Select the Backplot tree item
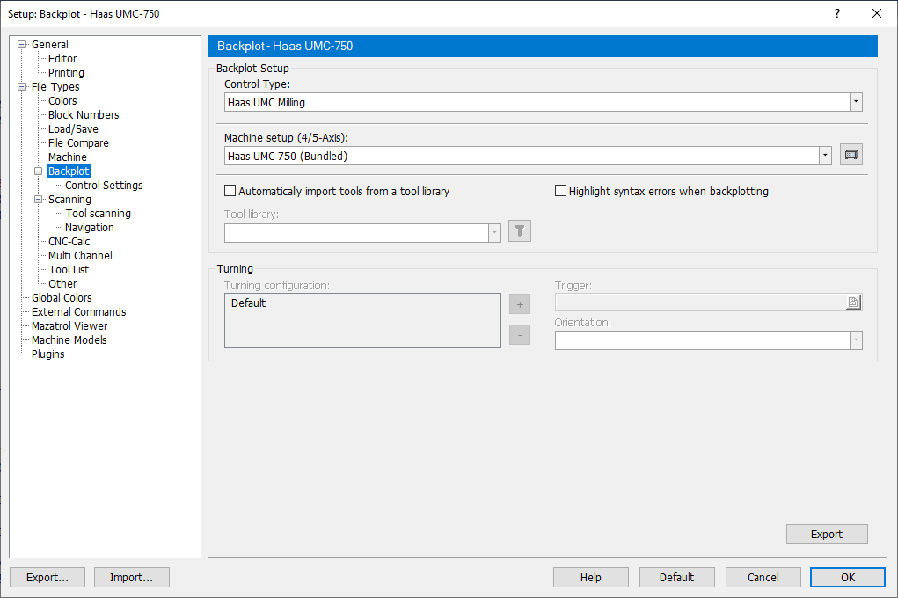 tap(69, 171)
